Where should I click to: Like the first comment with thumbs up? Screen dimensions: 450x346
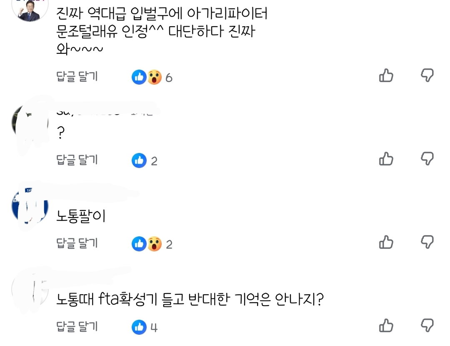click(386, 75)
